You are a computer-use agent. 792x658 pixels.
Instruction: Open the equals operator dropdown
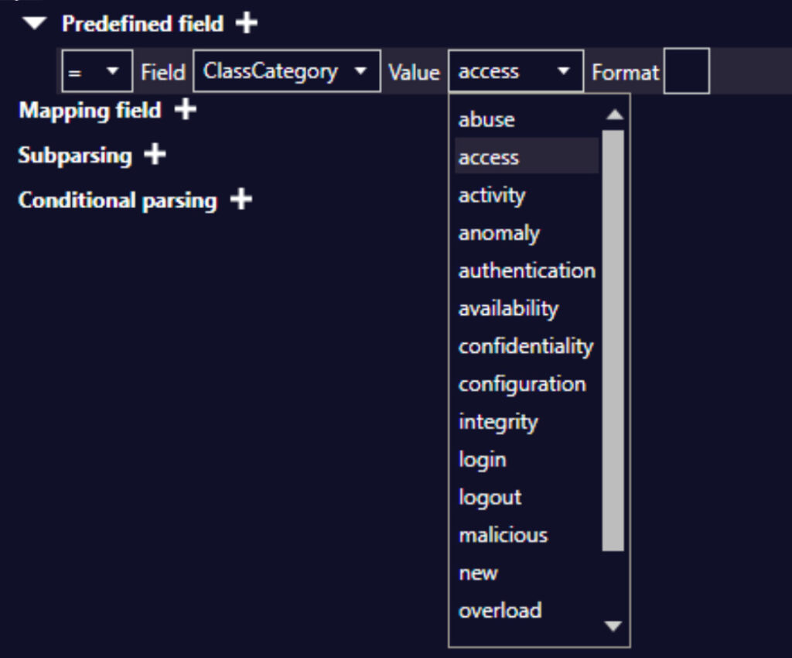pyautogui.click(x=97, y=71)
